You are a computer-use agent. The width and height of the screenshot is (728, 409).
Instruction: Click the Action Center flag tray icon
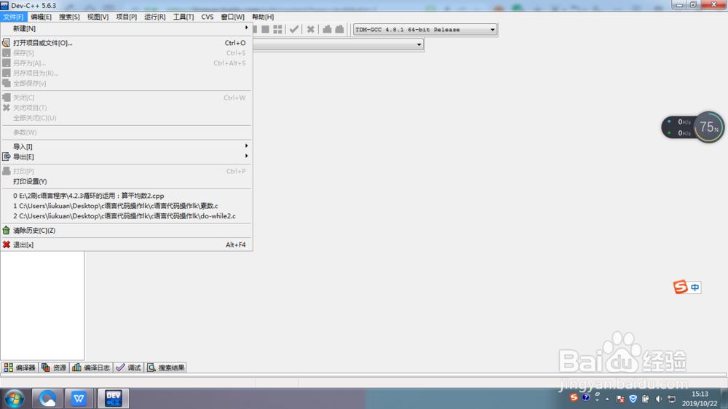[620, 399]
